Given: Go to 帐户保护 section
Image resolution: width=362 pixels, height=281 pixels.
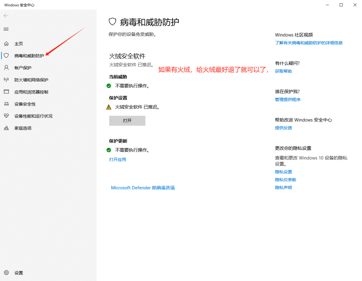Looking at the screenshot, I should tap(23, 68).
